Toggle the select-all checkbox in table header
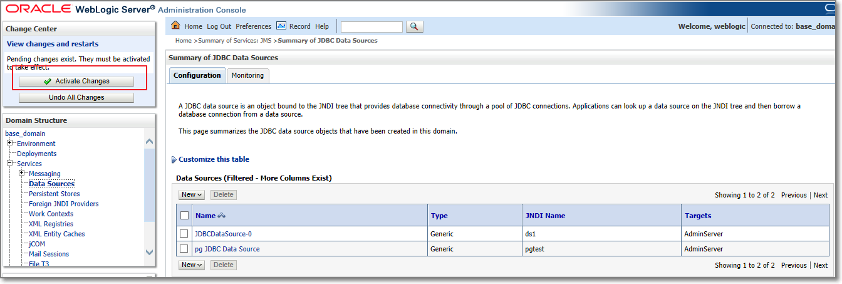 (184, 216)
